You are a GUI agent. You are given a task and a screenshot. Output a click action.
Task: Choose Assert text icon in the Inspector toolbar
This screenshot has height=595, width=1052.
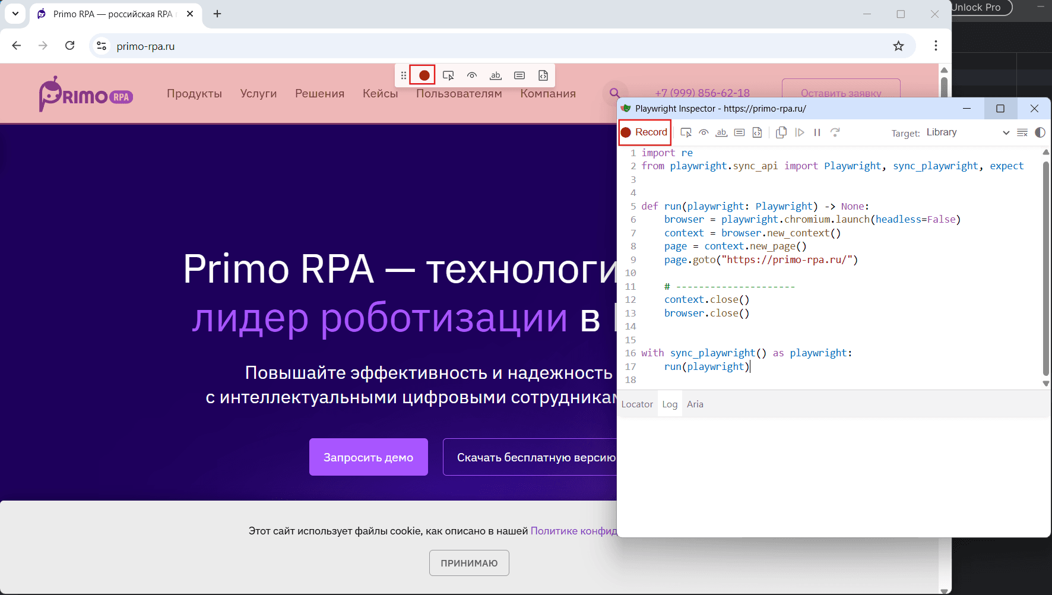(x=721, y=132)
